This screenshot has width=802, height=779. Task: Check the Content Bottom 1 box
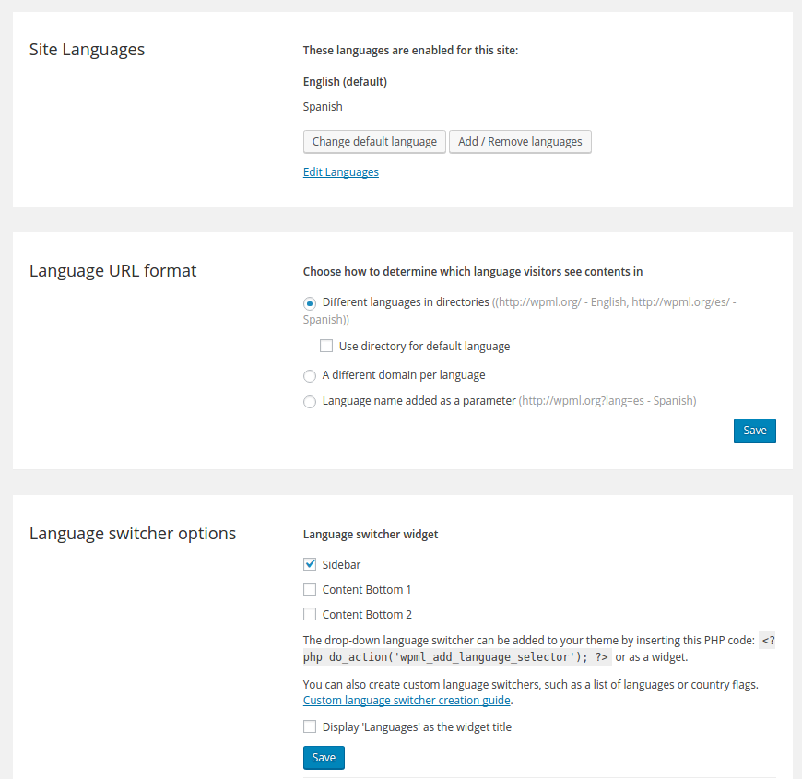pyautogui.click(x=310, y=589)
